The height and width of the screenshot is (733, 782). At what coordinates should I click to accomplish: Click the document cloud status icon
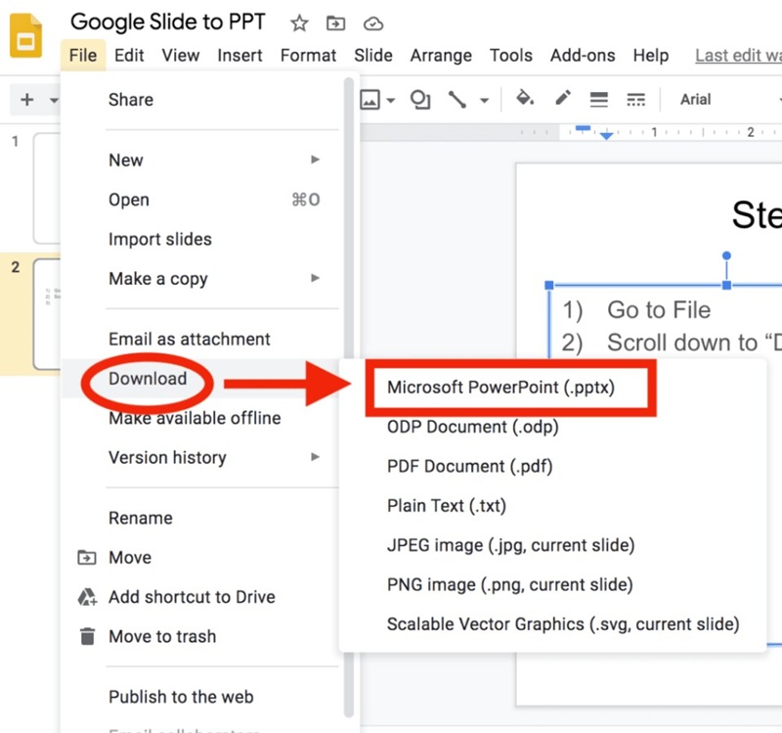coord(372,23)
